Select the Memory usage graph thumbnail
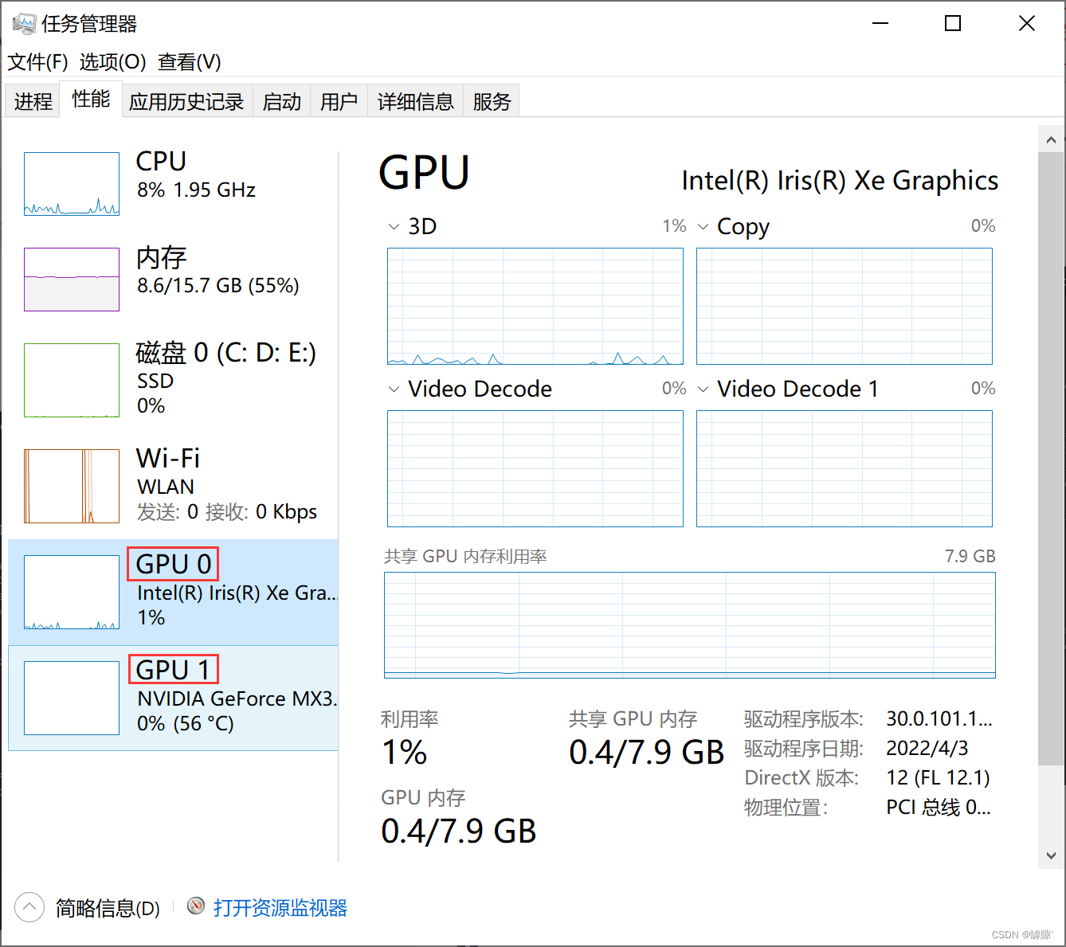The width and height of the screenshot is (1066, 947). (x=72, y=280)
